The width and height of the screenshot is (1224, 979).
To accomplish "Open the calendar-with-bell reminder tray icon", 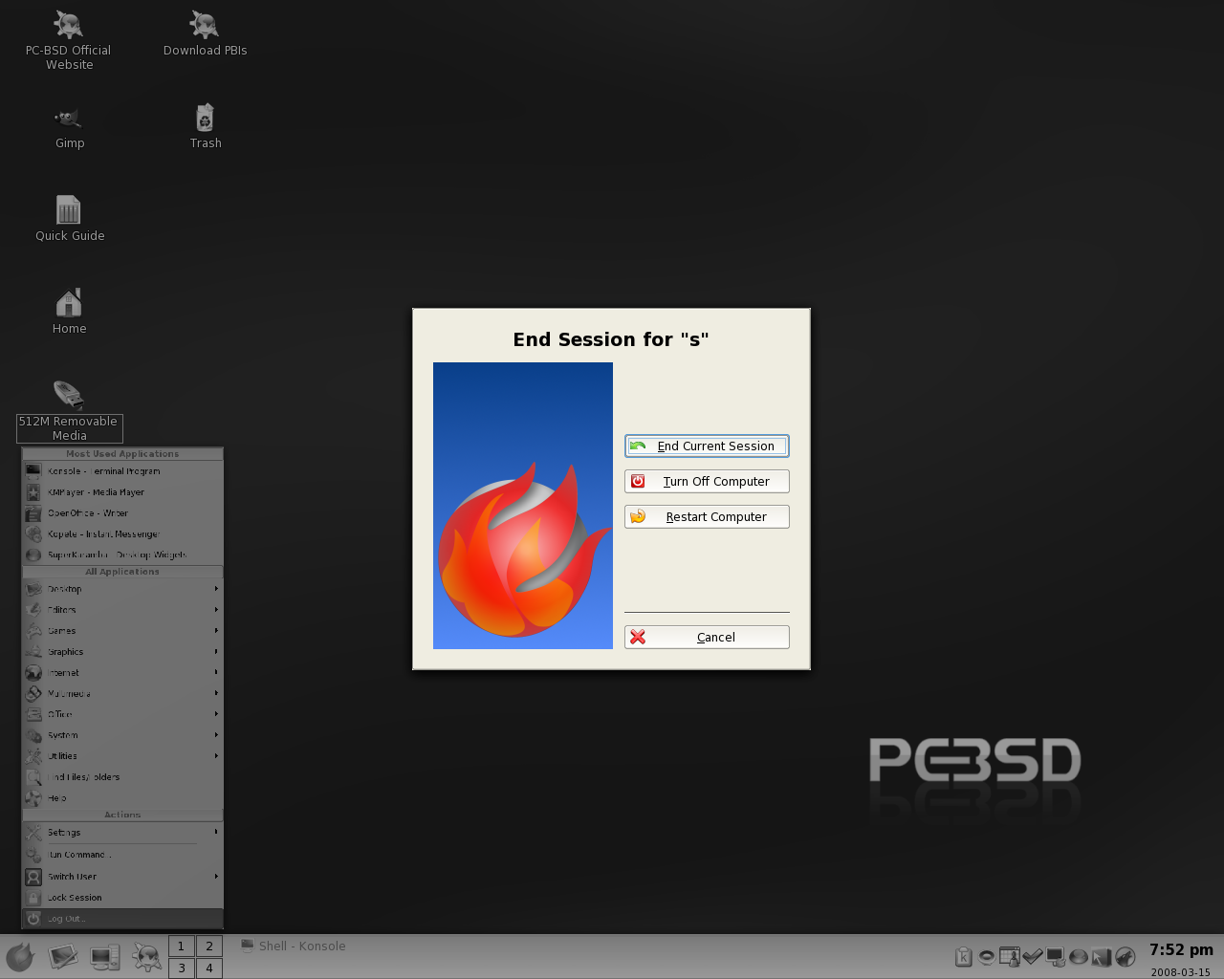I will [x=1010, y=956].
